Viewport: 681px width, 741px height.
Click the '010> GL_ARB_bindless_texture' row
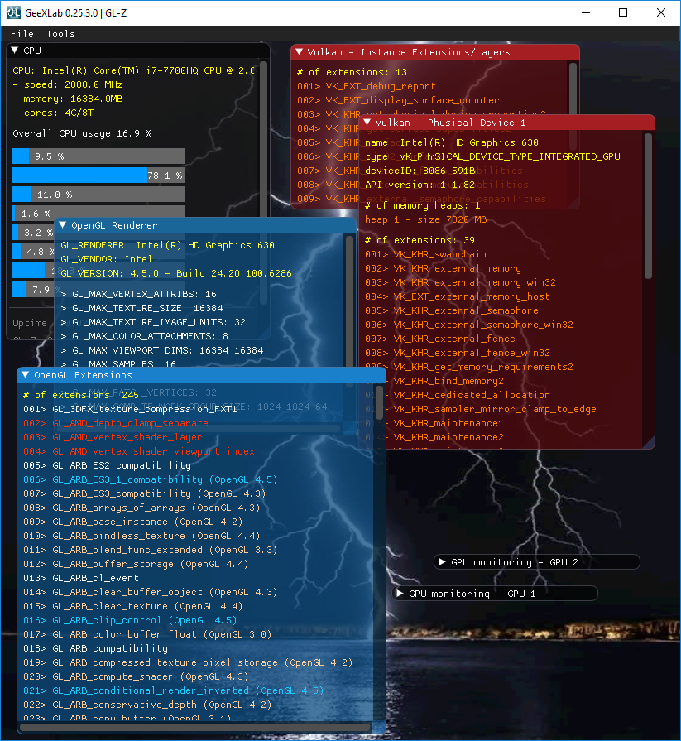pos(141,536)
